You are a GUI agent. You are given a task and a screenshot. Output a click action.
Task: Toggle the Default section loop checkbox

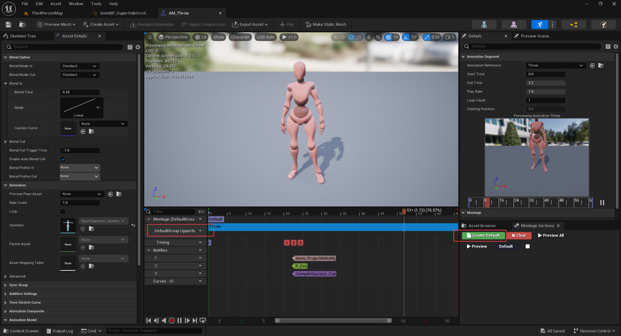tap(528, 246)
